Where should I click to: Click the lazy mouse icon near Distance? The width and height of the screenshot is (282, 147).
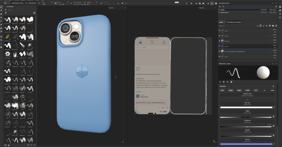coord(101,3)
